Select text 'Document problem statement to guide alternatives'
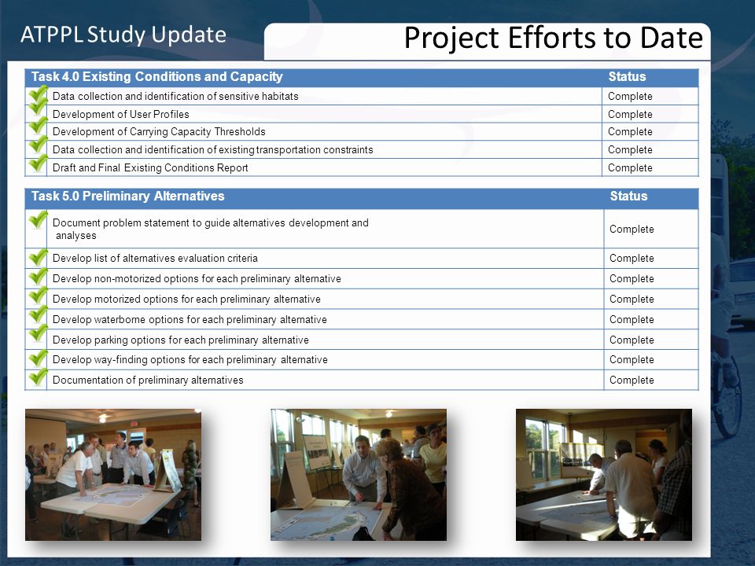The image size is (755, 566). pyautogui.click(x=211, y=229)
